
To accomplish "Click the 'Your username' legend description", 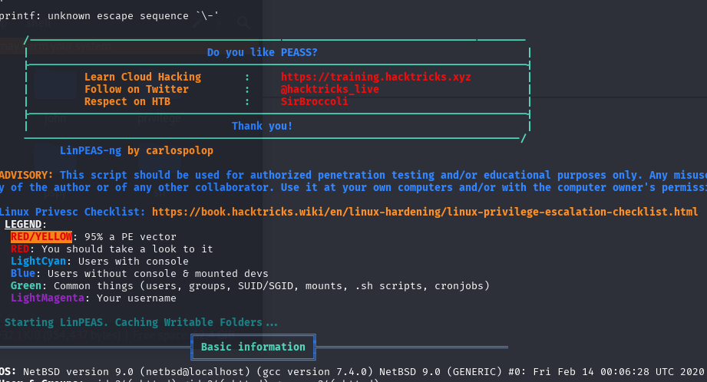I will click(137, 298).
